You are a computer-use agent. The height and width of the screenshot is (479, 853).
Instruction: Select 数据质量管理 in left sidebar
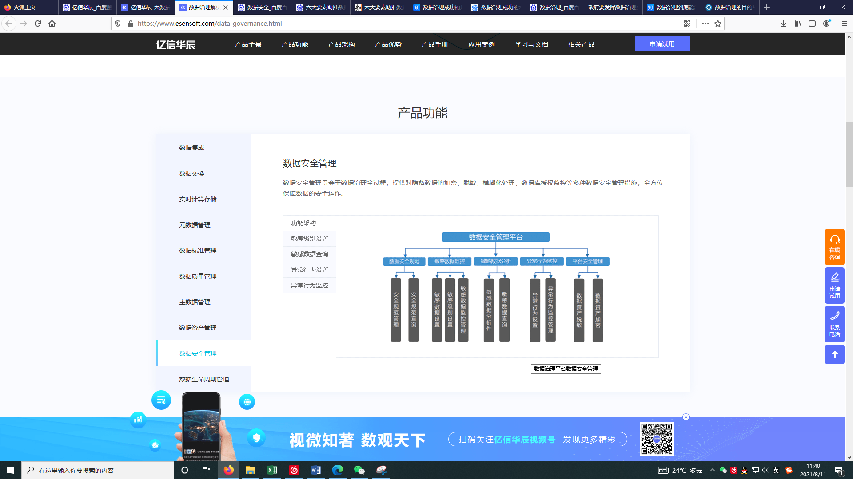[198, 276]
